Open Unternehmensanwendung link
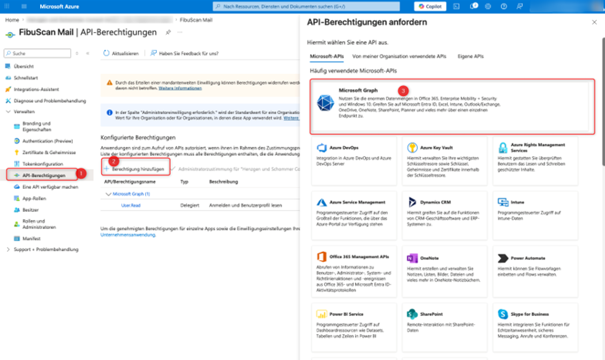 pyautogui.click(x=128, y=235)
